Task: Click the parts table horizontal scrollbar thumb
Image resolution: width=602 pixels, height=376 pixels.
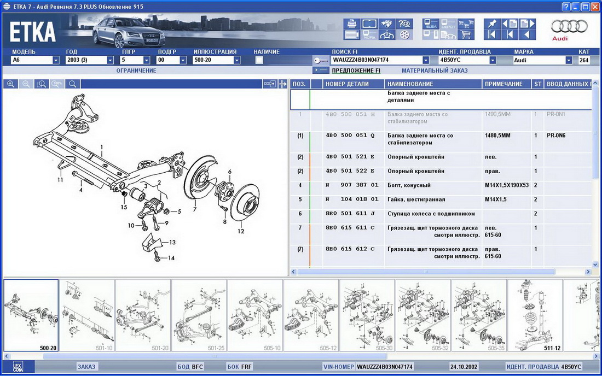Action: tap(426, 272)
